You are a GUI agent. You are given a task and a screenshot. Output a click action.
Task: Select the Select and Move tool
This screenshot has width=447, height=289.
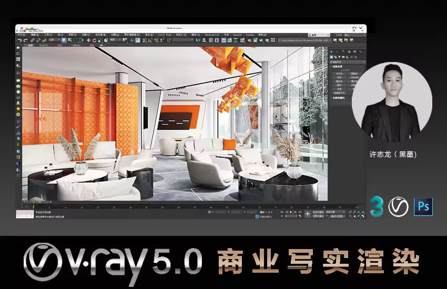88,40
